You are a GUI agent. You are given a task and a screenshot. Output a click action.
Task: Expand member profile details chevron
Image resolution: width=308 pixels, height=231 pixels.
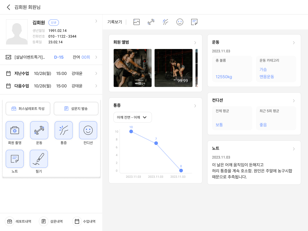tap(96, 21)
